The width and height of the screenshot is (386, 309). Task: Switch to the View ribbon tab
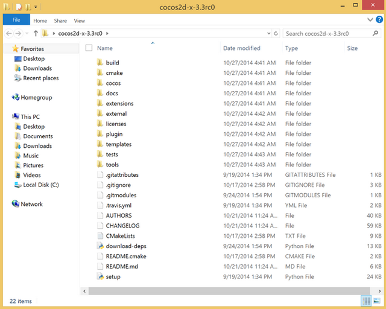click(x=80, y=21)
